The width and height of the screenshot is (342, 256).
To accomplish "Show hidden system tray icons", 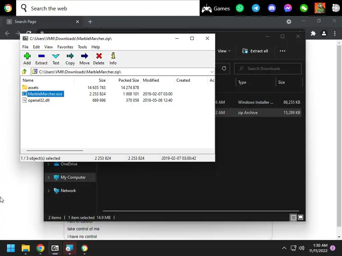I will [x=284, y=248].
